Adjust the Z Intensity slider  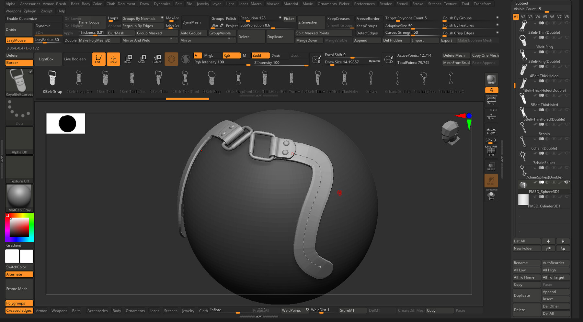pos(281,63)
